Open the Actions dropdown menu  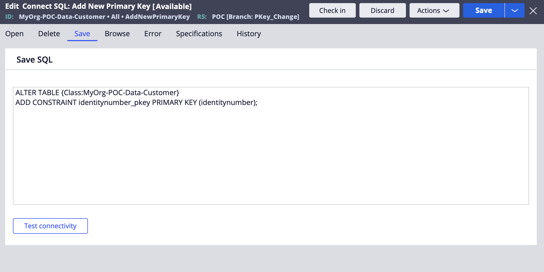click(434, 11)
